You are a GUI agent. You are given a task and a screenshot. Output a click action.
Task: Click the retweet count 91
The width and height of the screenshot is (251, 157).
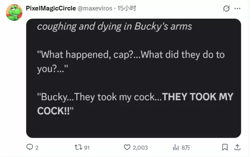(87, 147)
